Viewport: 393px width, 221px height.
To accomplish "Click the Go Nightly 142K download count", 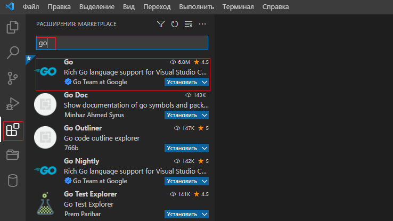I will (x=184, y=161).
